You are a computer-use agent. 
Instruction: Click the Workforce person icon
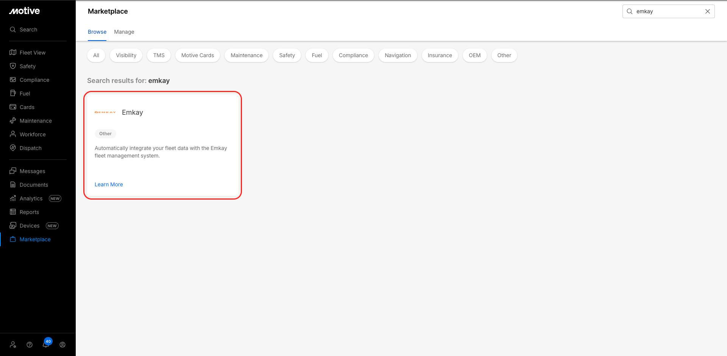13,134
